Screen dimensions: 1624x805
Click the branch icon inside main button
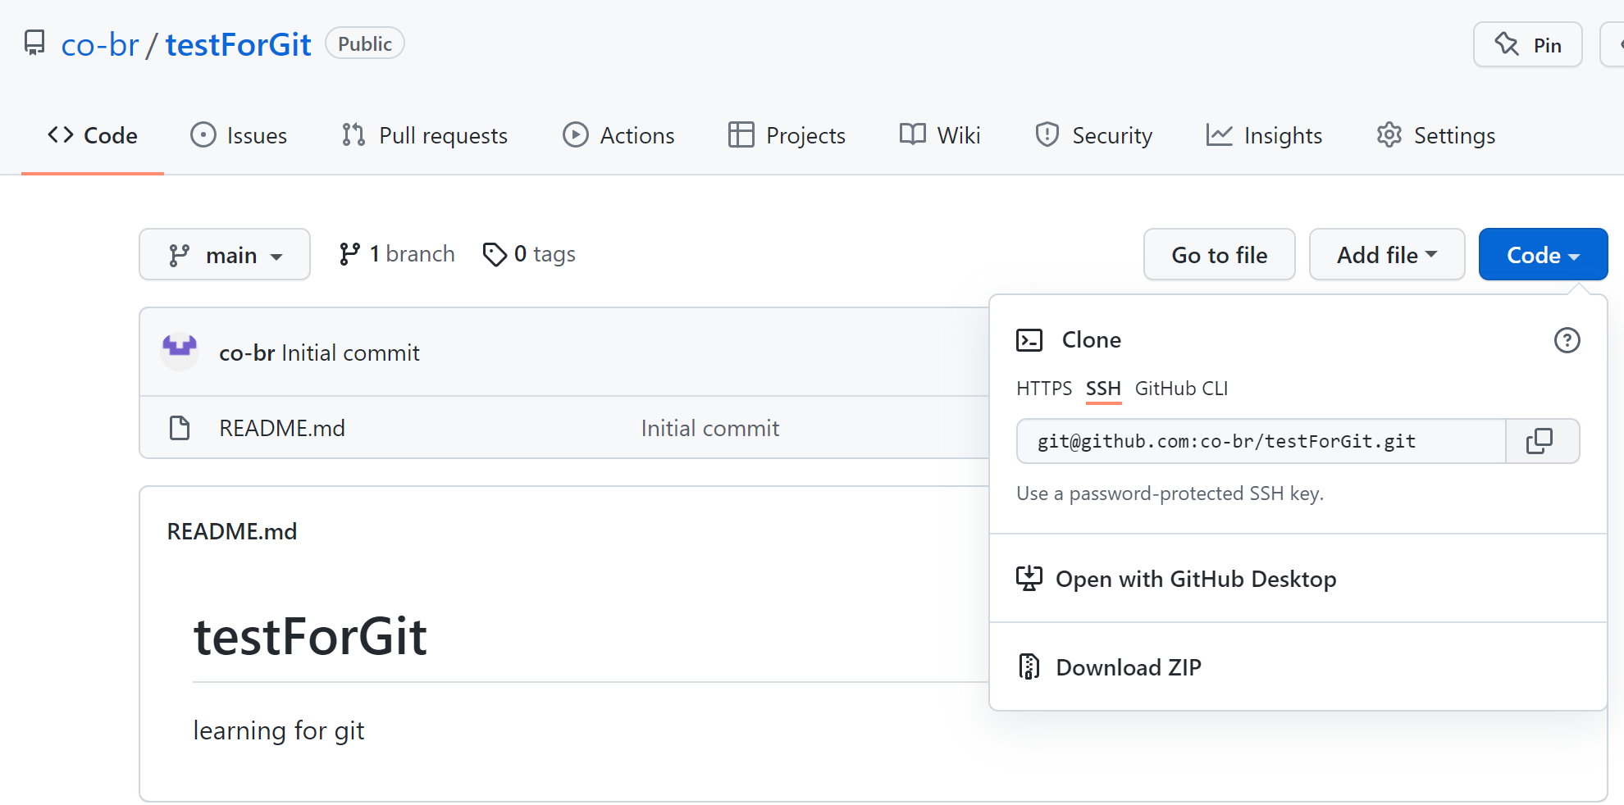pyautogui.click(x=179, y=256)
